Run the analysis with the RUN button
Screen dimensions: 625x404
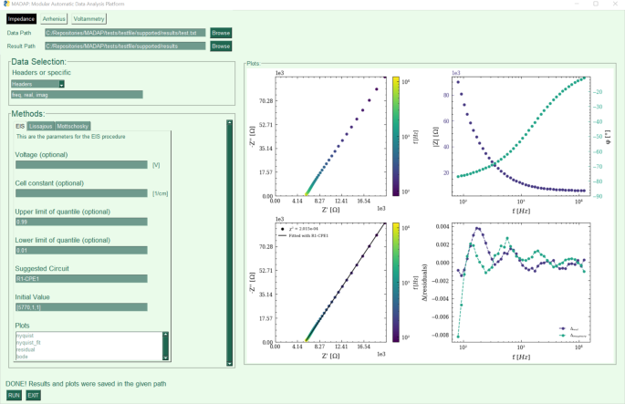(x=14, y=395)
